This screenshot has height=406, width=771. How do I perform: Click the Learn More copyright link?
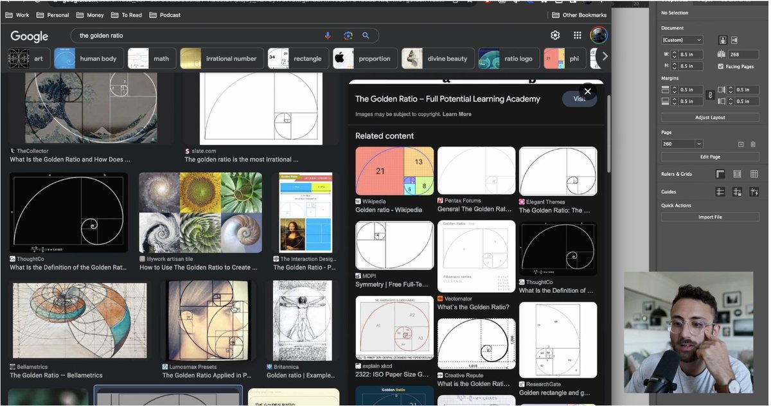tap(457, 114)
